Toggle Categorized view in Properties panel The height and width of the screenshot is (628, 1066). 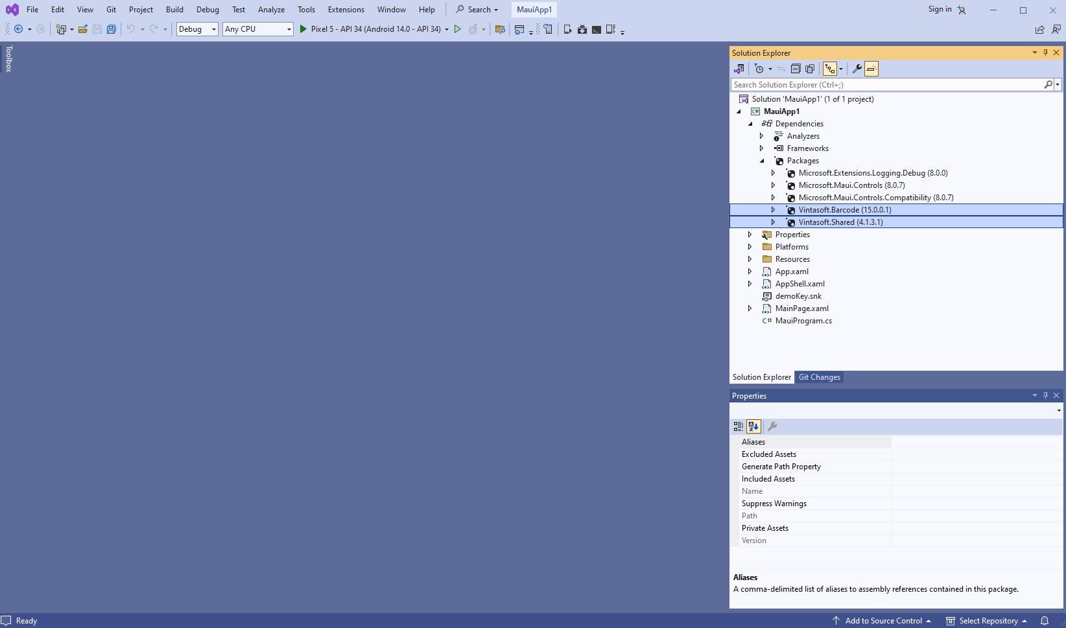click(x=739, y=426)
